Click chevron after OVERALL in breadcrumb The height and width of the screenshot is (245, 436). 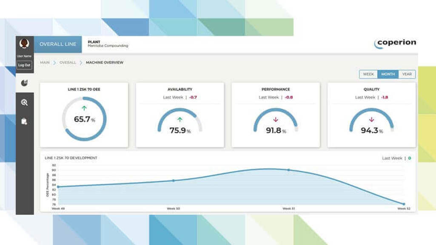click(81, 63)
